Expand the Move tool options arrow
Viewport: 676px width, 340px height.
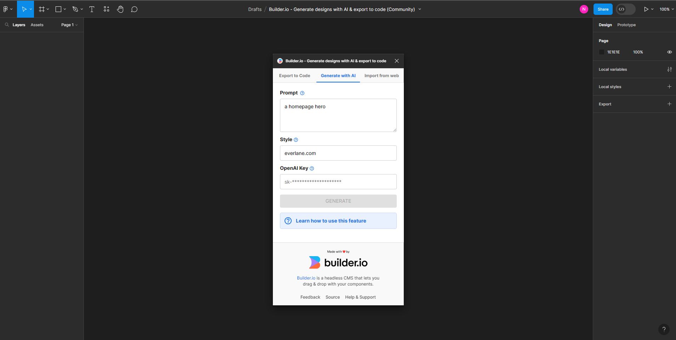(31, 9)
